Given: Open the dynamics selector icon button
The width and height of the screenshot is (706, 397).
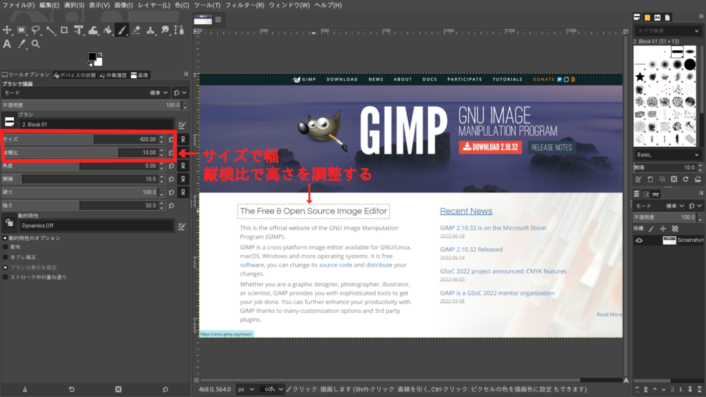Looking at the screenshot, I should [10, 223].
